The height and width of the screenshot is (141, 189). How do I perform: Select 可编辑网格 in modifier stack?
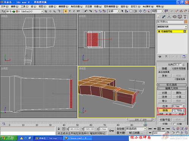[167, 32]
